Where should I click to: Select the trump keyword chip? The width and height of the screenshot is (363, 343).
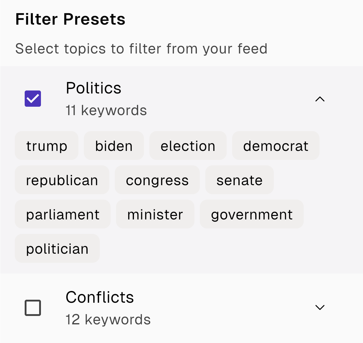pos(46,145)
